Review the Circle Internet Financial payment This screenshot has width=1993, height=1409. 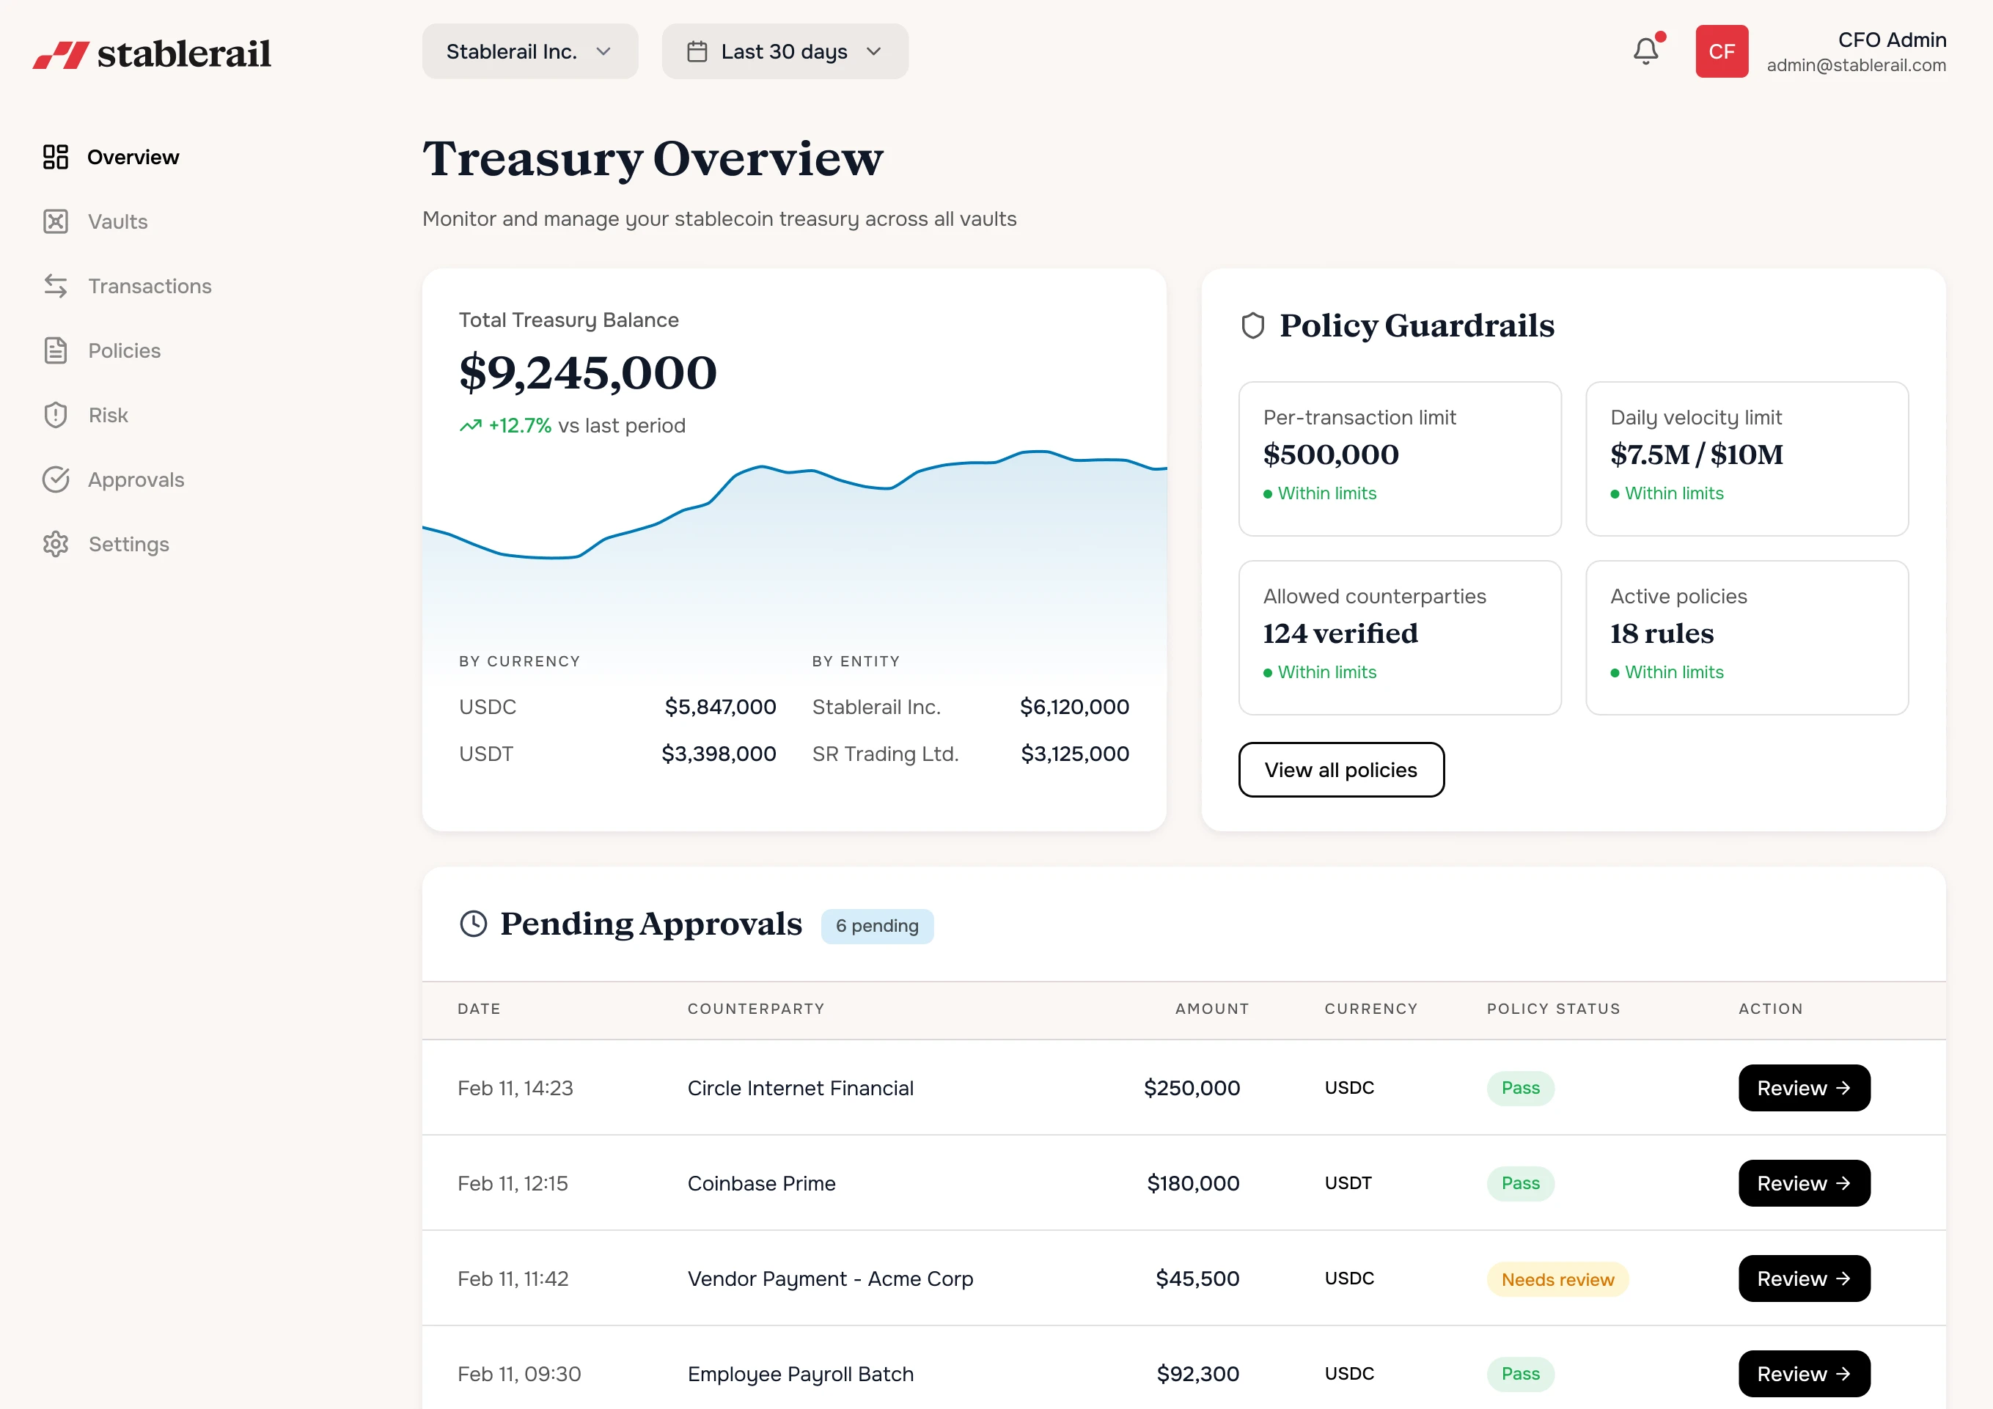tap(1803, 1088)
